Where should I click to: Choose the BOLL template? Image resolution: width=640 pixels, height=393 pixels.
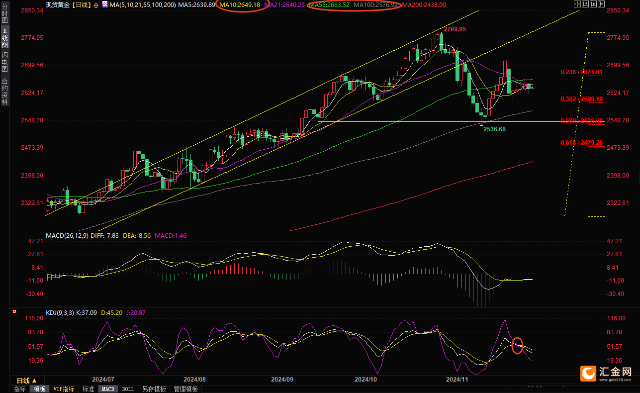coord(128,389)
